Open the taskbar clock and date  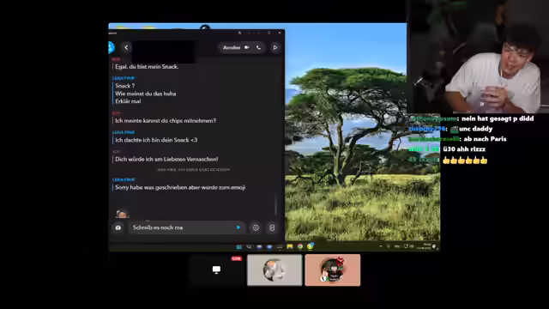(425, 246)
